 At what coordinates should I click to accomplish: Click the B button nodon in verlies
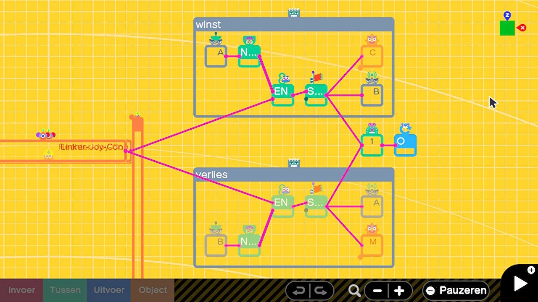(216, 245)
